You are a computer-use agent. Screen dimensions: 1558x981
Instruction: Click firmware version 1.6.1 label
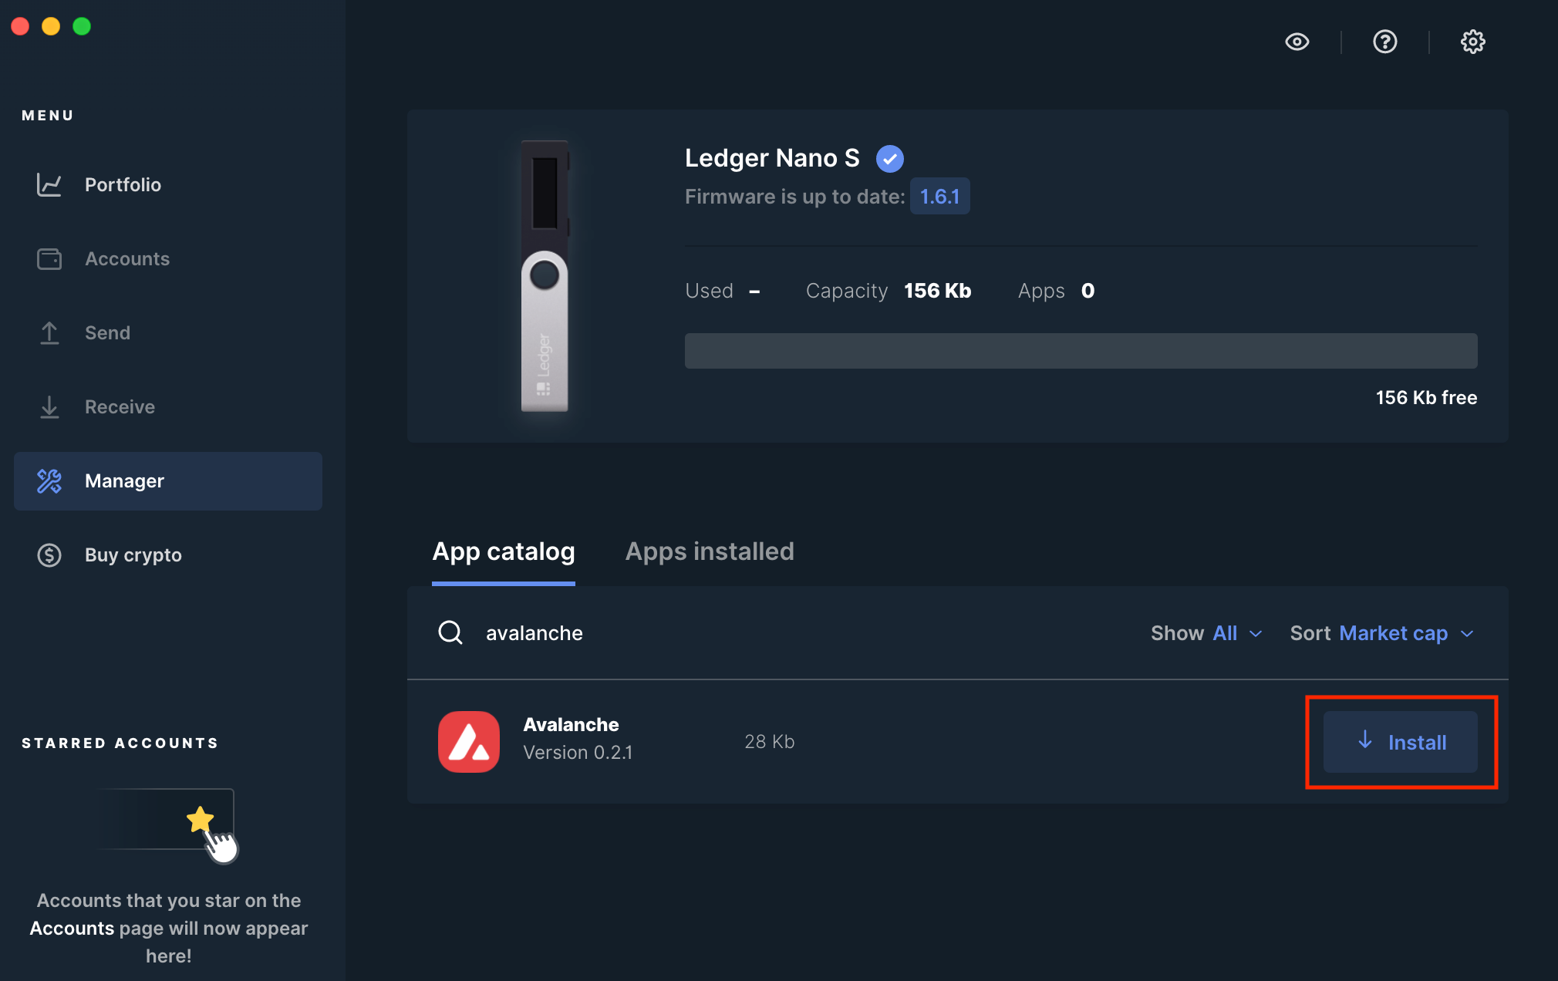click(x=939, y=197)
